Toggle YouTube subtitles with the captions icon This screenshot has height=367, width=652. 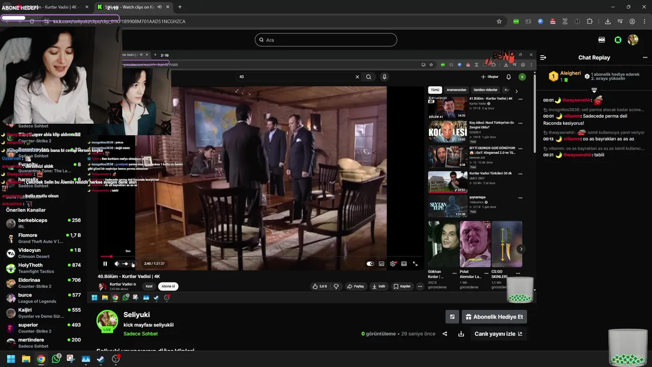381,264
